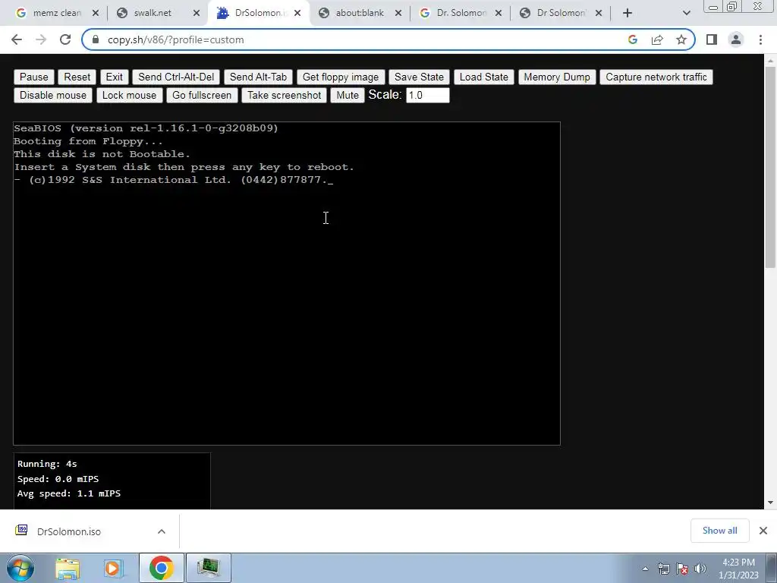This screenshot has height=583, width=777.
Task: Click the lock icon in the address bar
Action: (96, 39)
